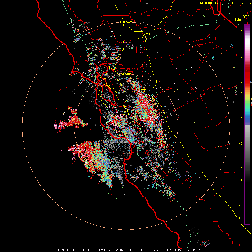Click the "DIFFERENTIAL REFLECTIVITY (ZDR)" caption text

coord(87,250)
